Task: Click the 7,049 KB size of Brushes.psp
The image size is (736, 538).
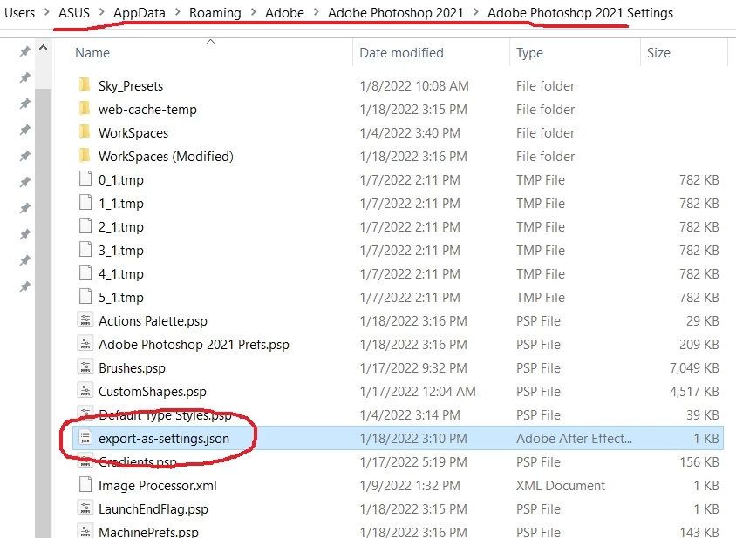Action: pyautogui.click(x=694, y=368)
